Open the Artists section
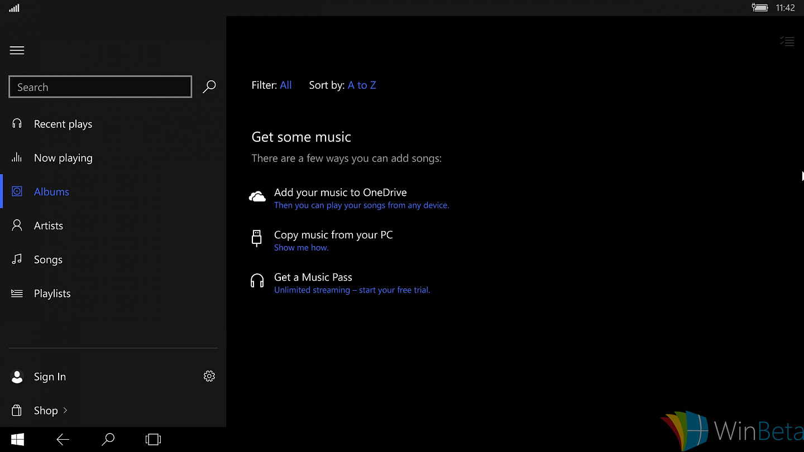 (113, 225)
